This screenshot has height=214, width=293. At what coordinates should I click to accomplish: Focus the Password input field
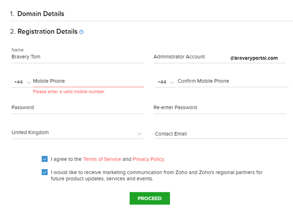pos(77,107)
